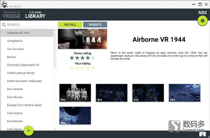The height and width of the screenshot is (138, 210).
Task: Switch to the VRidge tab
Action: pos(12,15)
